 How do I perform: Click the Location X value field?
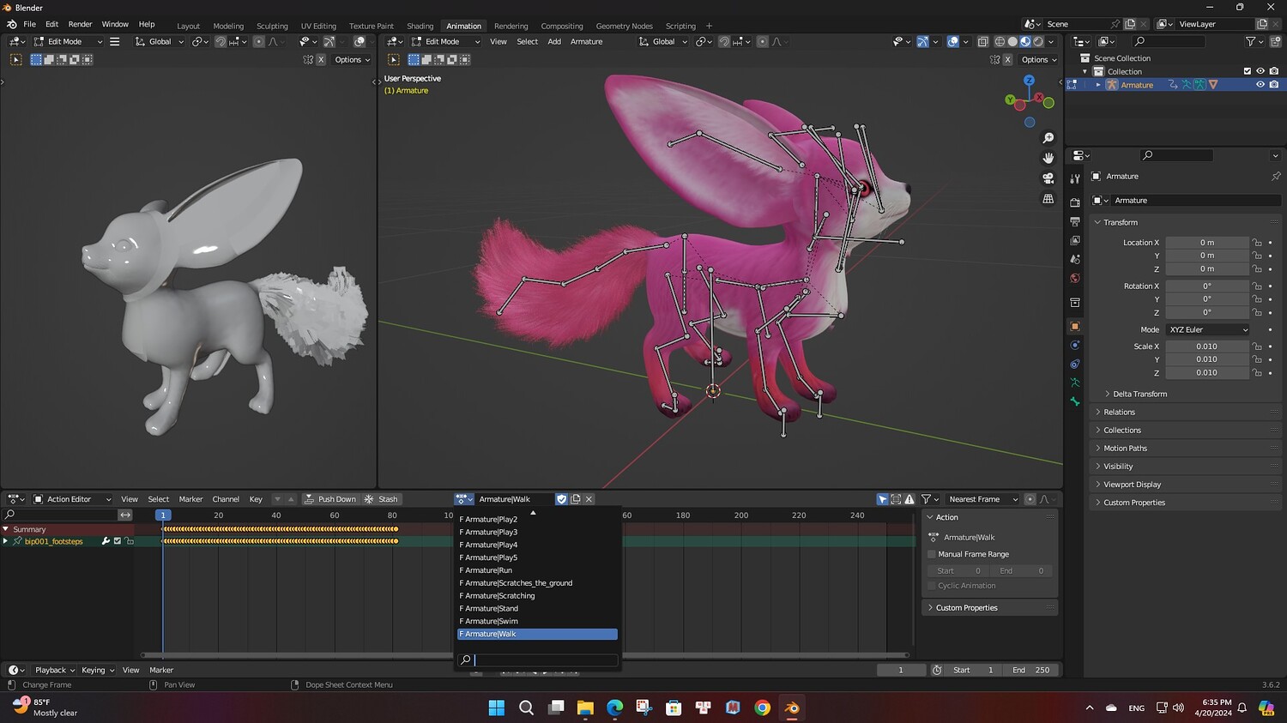1206,243
